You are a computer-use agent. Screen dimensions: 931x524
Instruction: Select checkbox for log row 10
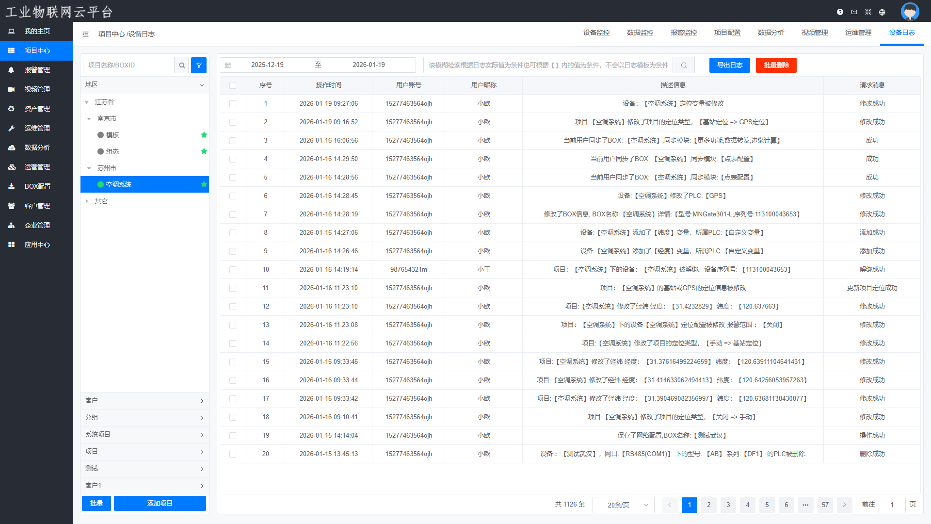point(233,270)
